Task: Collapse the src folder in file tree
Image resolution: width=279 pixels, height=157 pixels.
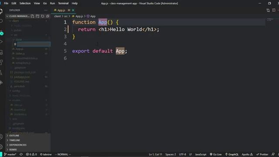Action: (x=28, y=35)
